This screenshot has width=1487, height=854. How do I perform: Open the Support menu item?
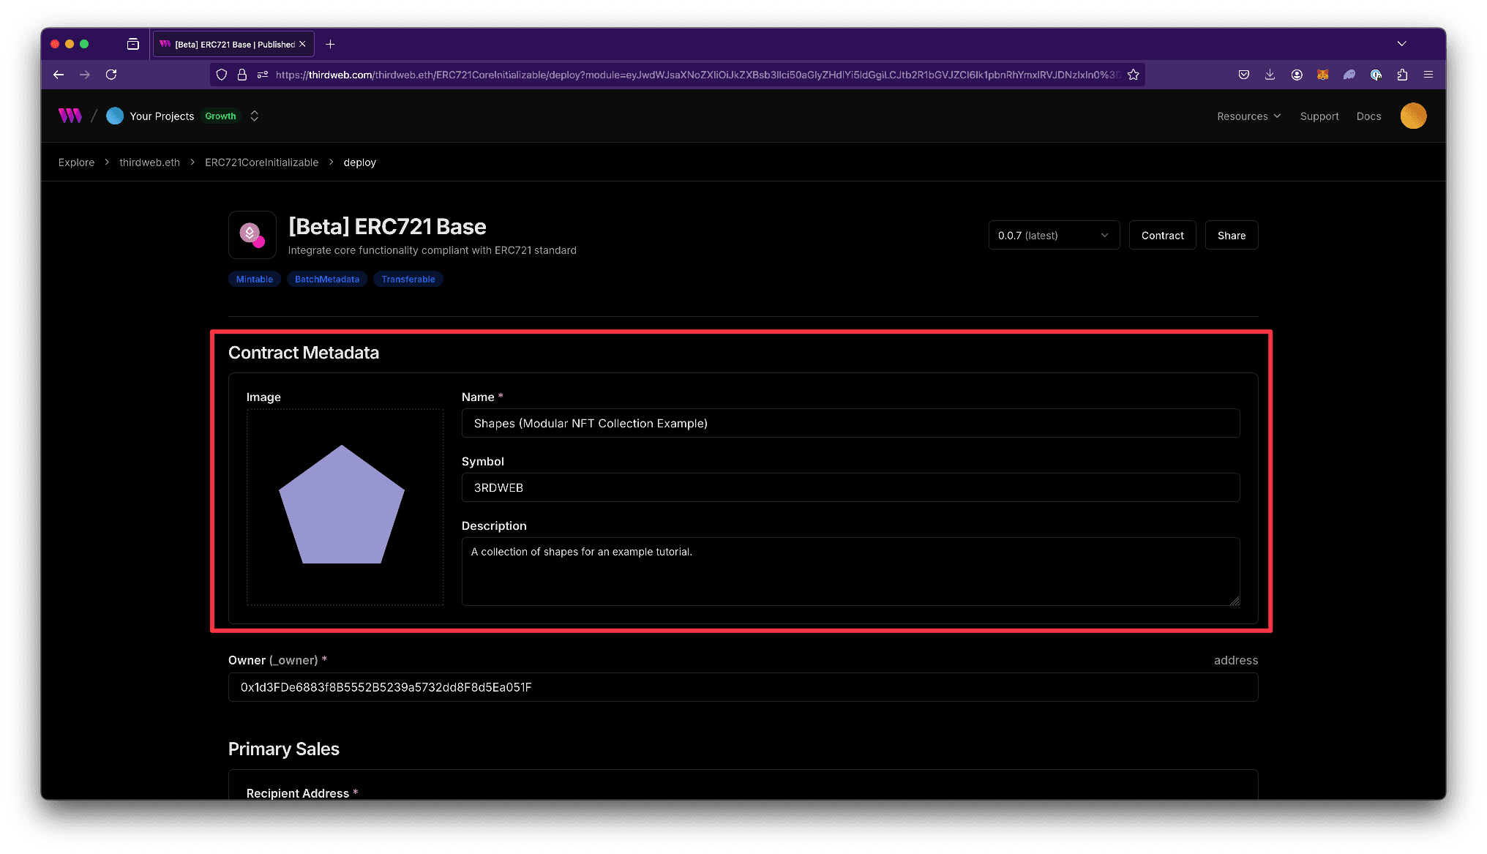(1319, 116)
